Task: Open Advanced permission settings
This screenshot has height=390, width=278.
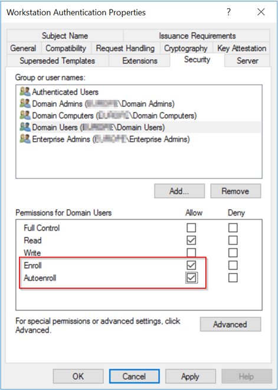Action: point(230,324)
